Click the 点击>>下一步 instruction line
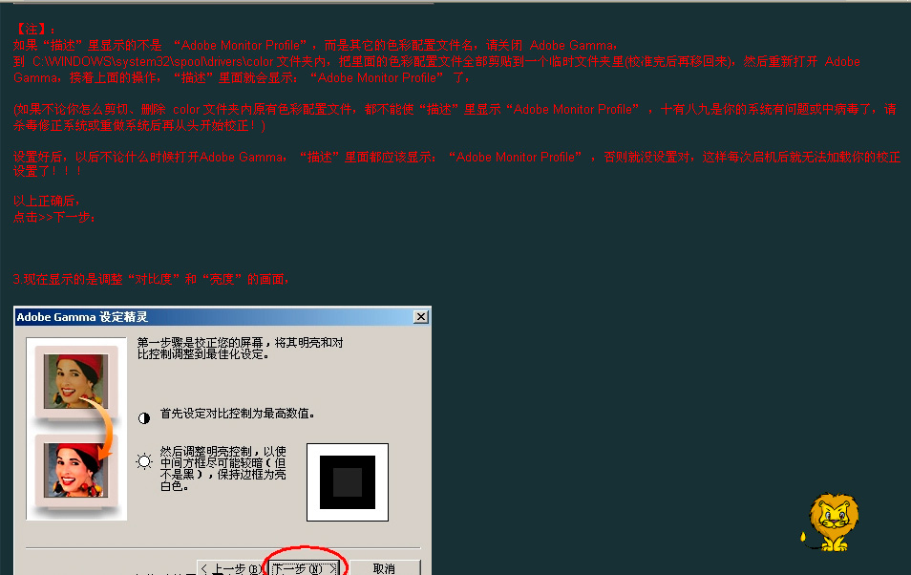 pyautogui.click(x=54, y=218)
